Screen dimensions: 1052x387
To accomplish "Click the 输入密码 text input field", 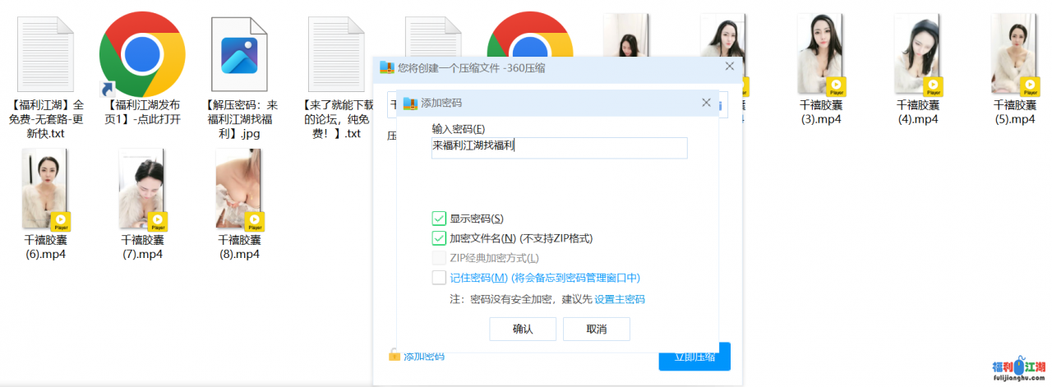I will [559, 148].
